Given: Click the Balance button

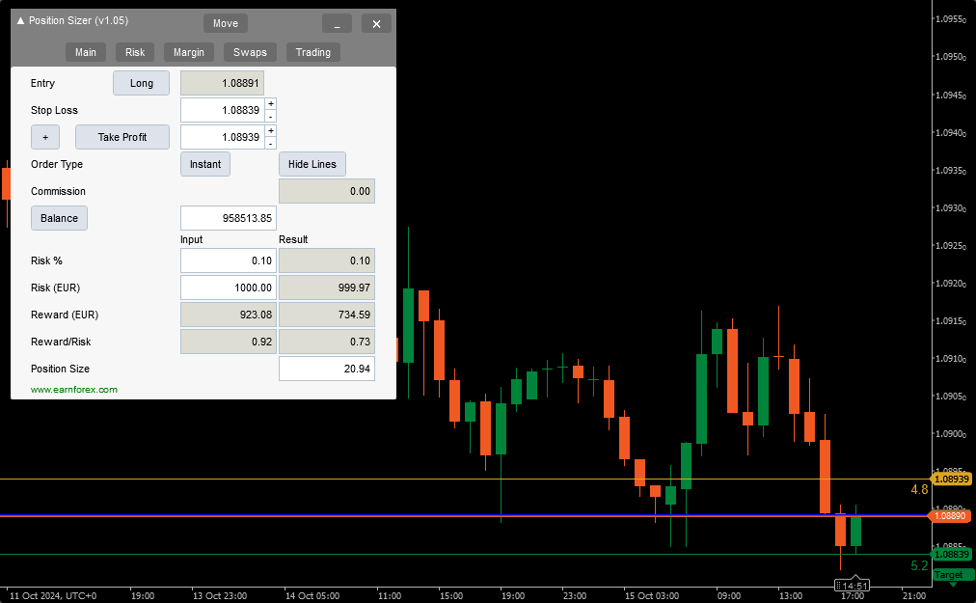Looking at the screenshot, I should (x=59, y=218).
